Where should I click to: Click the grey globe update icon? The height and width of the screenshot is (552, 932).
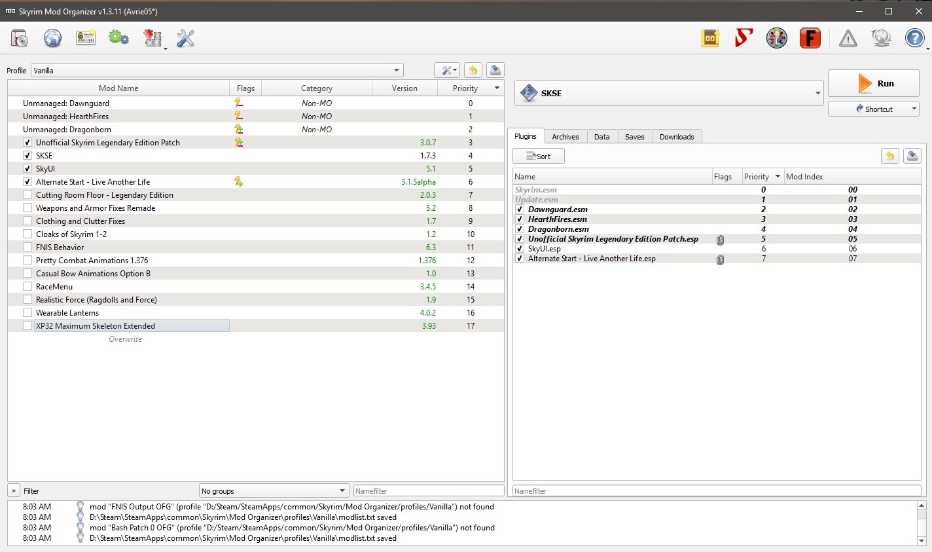(x=882, y=39)
